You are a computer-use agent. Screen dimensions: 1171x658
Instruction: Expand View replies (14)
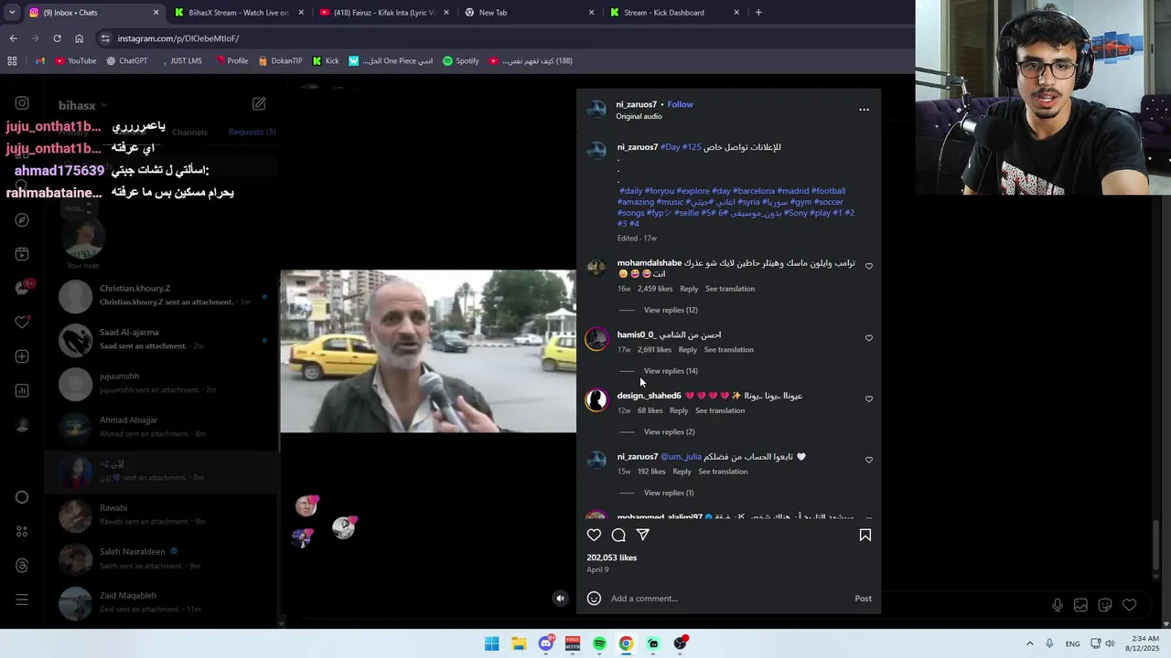(x=671, y=371)
